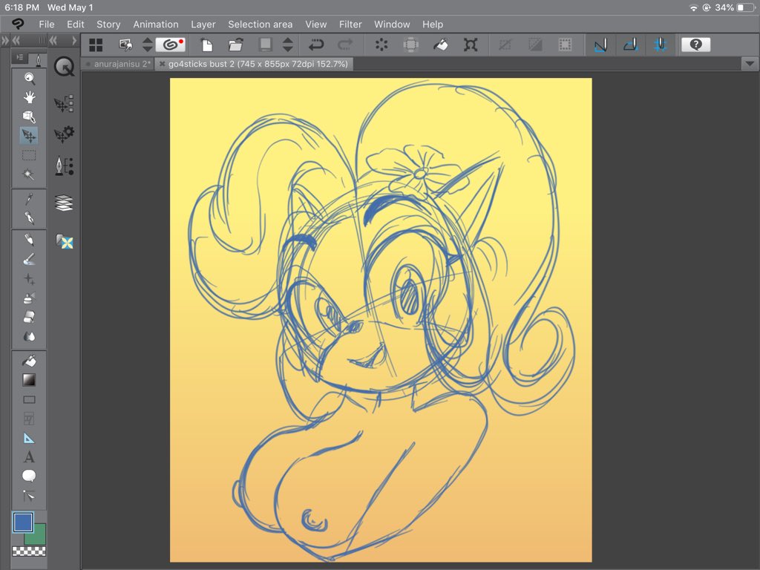This screenshot has width=760, height=570.
Task: Select the Zoom magnifier tool
Action: (29, 78)
